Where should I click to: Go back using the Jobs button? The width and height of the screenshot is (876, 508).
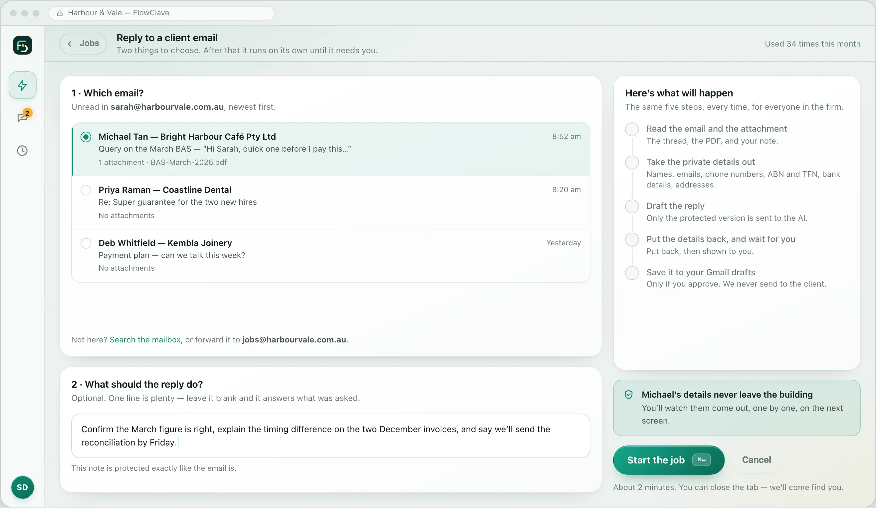click(x=83, y=44)
